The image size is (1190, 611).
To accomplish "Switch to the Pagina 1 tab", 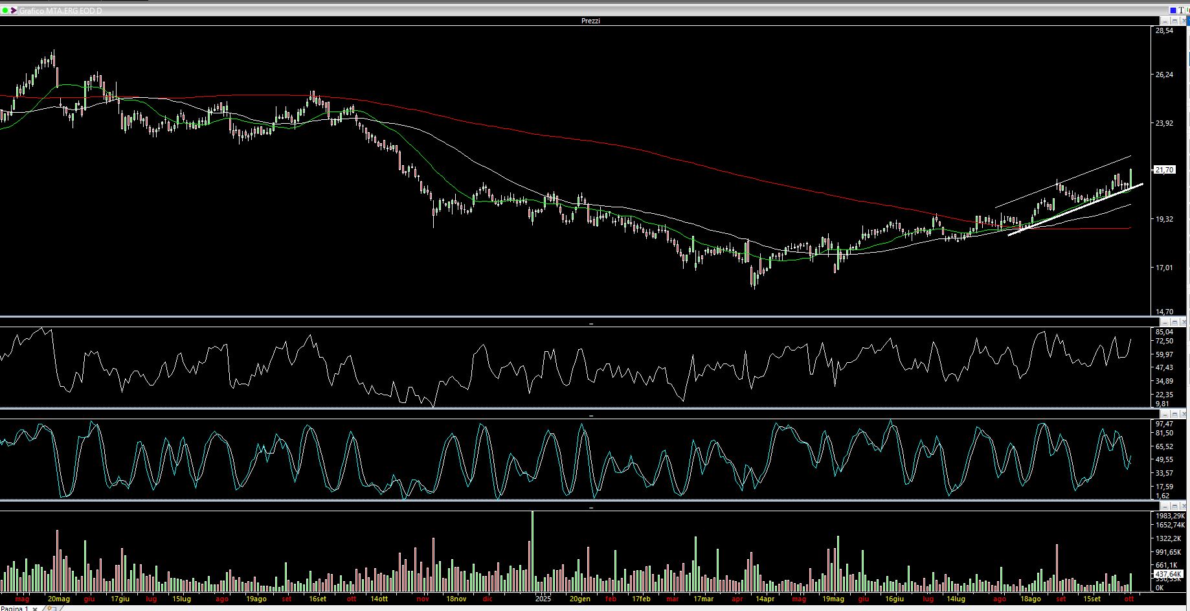I will coord(14,608).
